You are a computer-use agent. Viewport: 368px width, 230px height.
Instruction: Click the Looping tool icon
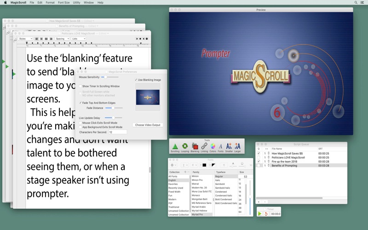click(185, 146)
